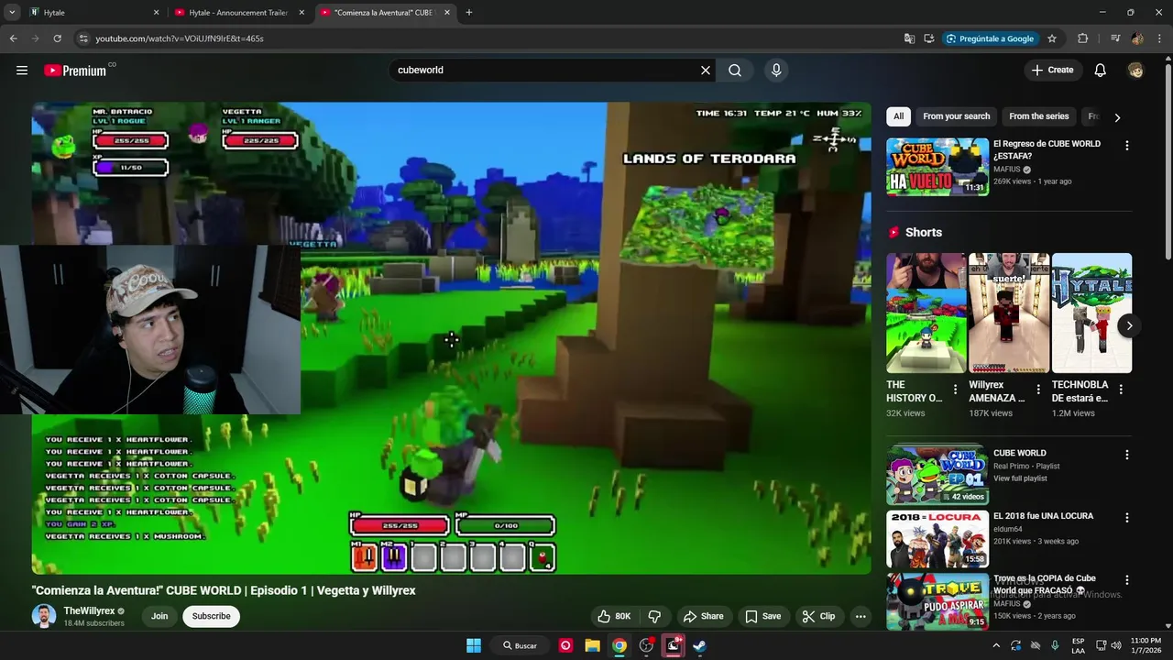Image resolution: width=1173 pixels, height=660 pixels.
Task: Click Pregúntale a Google button
Action: (990, 38)
